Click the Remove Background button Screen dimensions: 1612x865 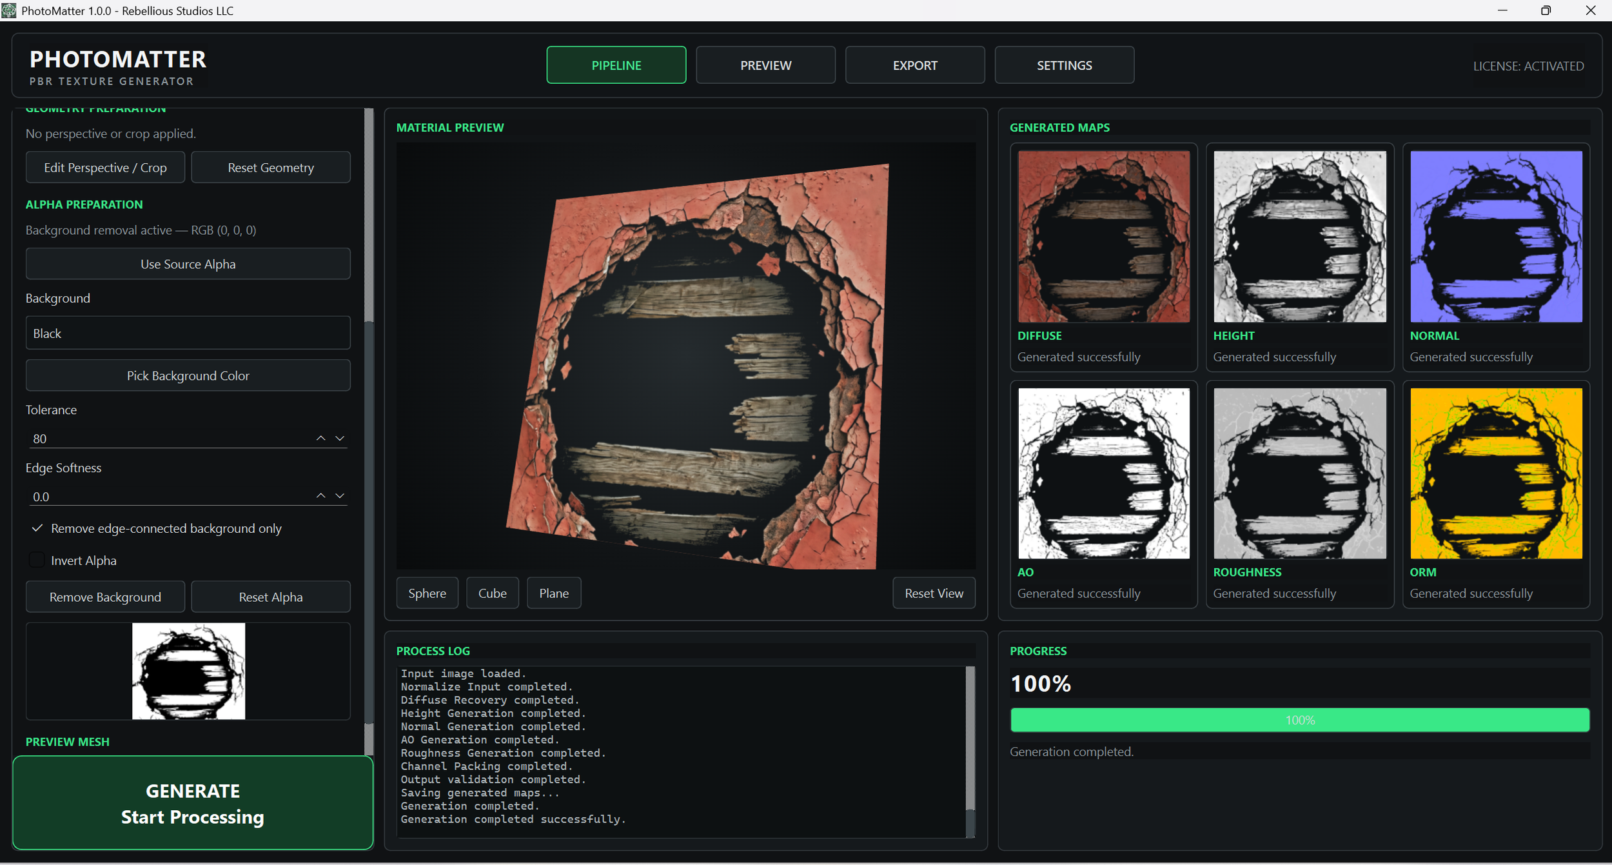(x=105, y=597)
